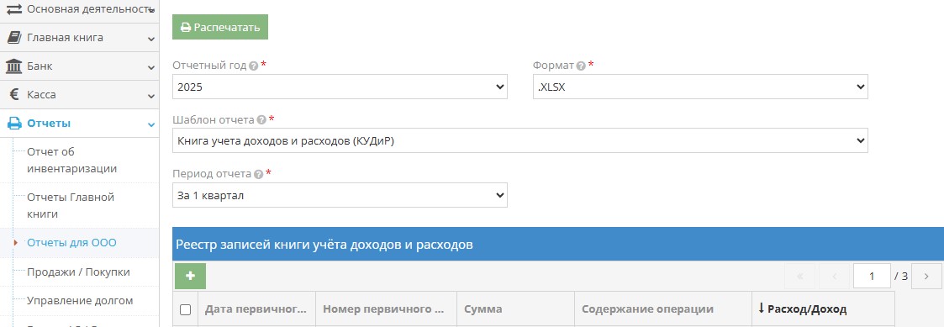Screen dimensions: 944x327
Task: Click the Распечатать print button
Action: [x=219, y=27]
